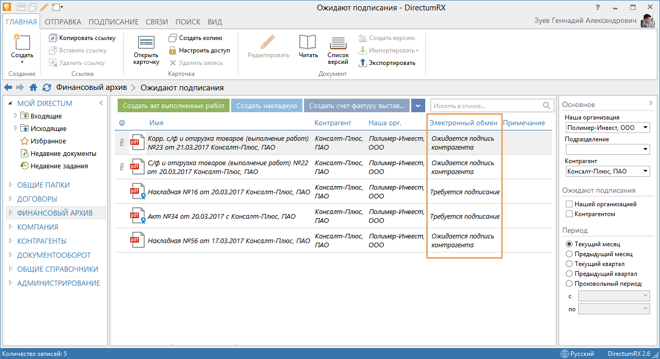
Task: Go back with the left navigation arrow
Action: (8, 88)
